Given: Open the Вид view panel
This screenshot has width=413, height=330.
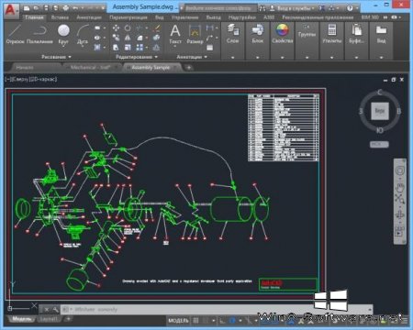Looking at the screenshot, I should click(381, 34).
